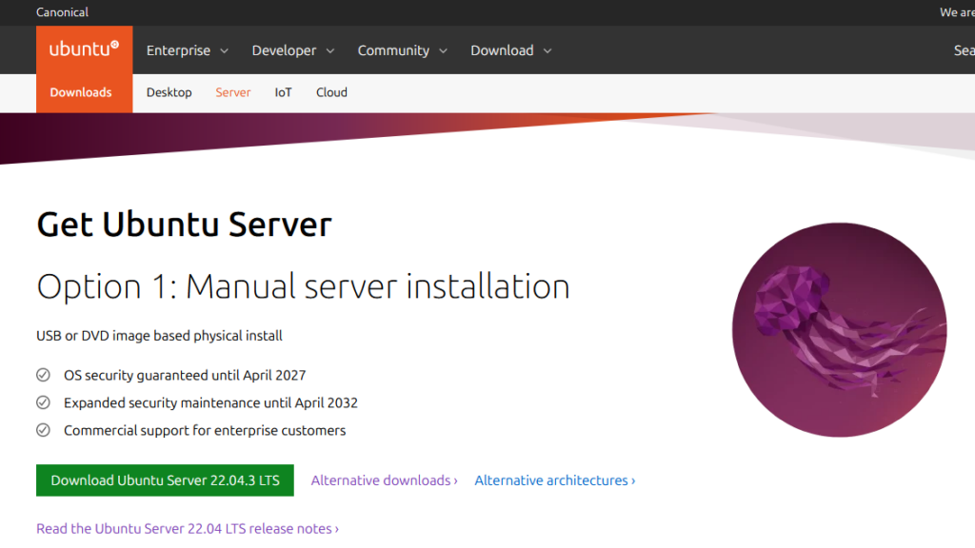Click 'Expanded security maintenance until April 2032' text
Viewport: 975px width, 548px height.
click(x=210, y=402)
